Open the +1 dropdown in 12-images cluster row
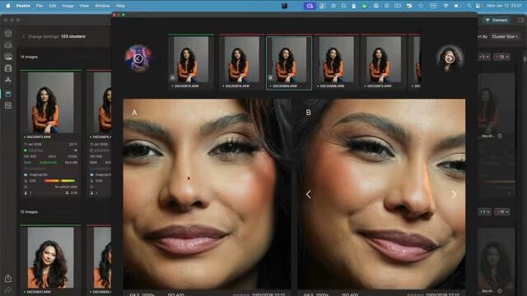 click(x=484, y=212)
